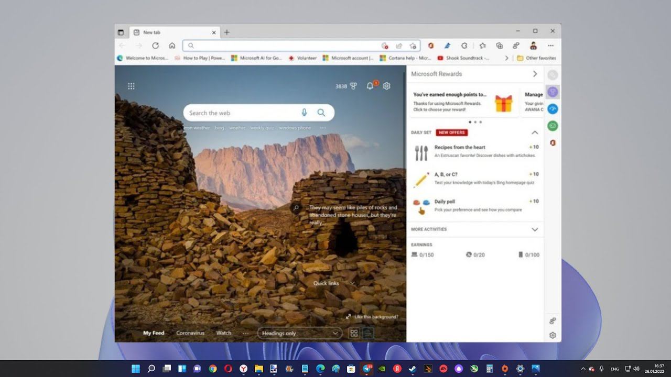Click the Search the web box
The image size is (671, 377).
click(x=258, y=113)
